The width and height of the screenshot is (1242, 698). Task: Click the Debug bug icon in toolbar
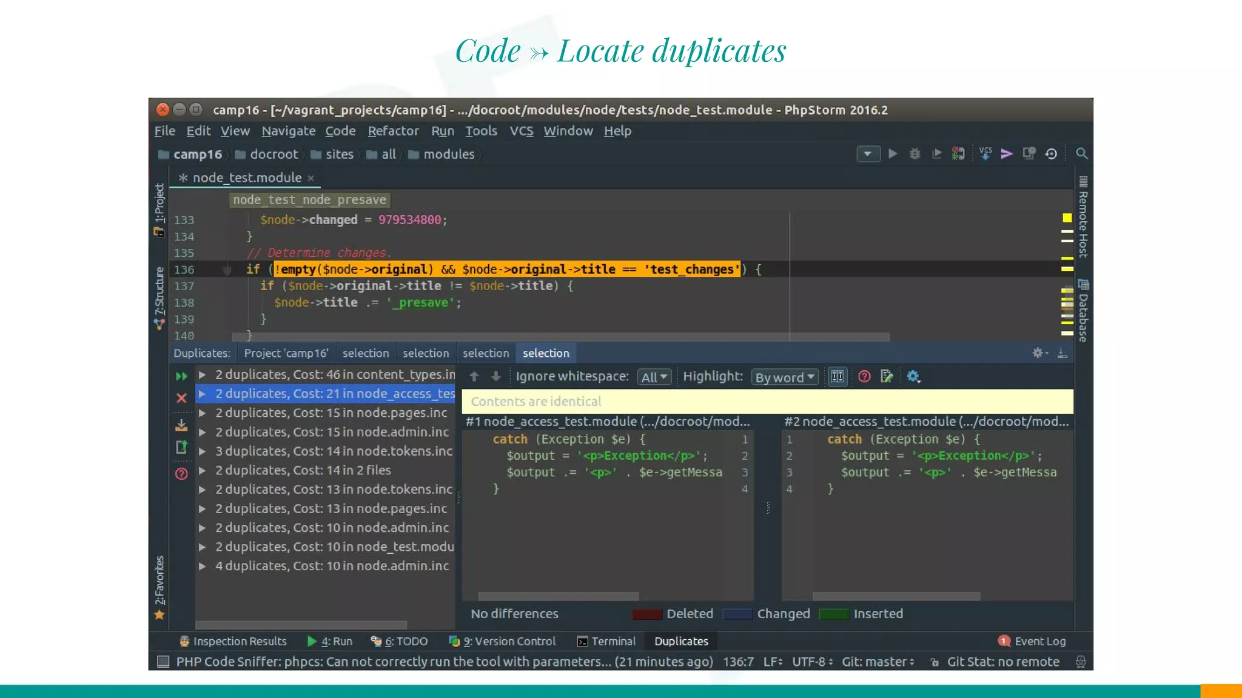[x=915, y=154]
